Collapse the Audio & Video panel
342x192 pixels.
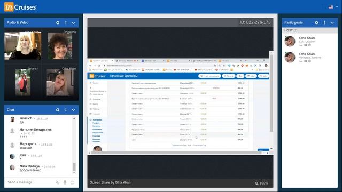(x=73, y=23)
